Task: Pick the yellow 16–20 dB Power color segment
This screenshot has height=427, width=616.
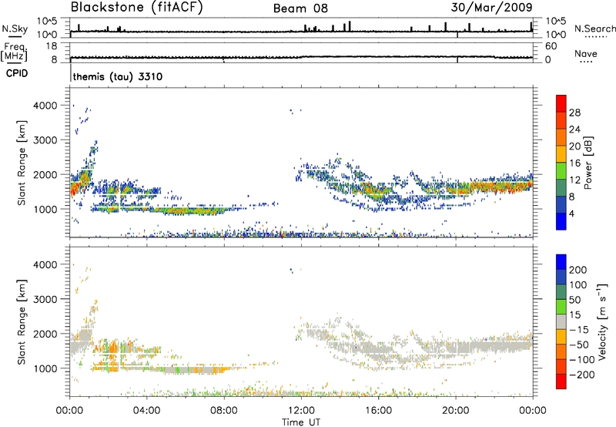Action: click(561, 154)
